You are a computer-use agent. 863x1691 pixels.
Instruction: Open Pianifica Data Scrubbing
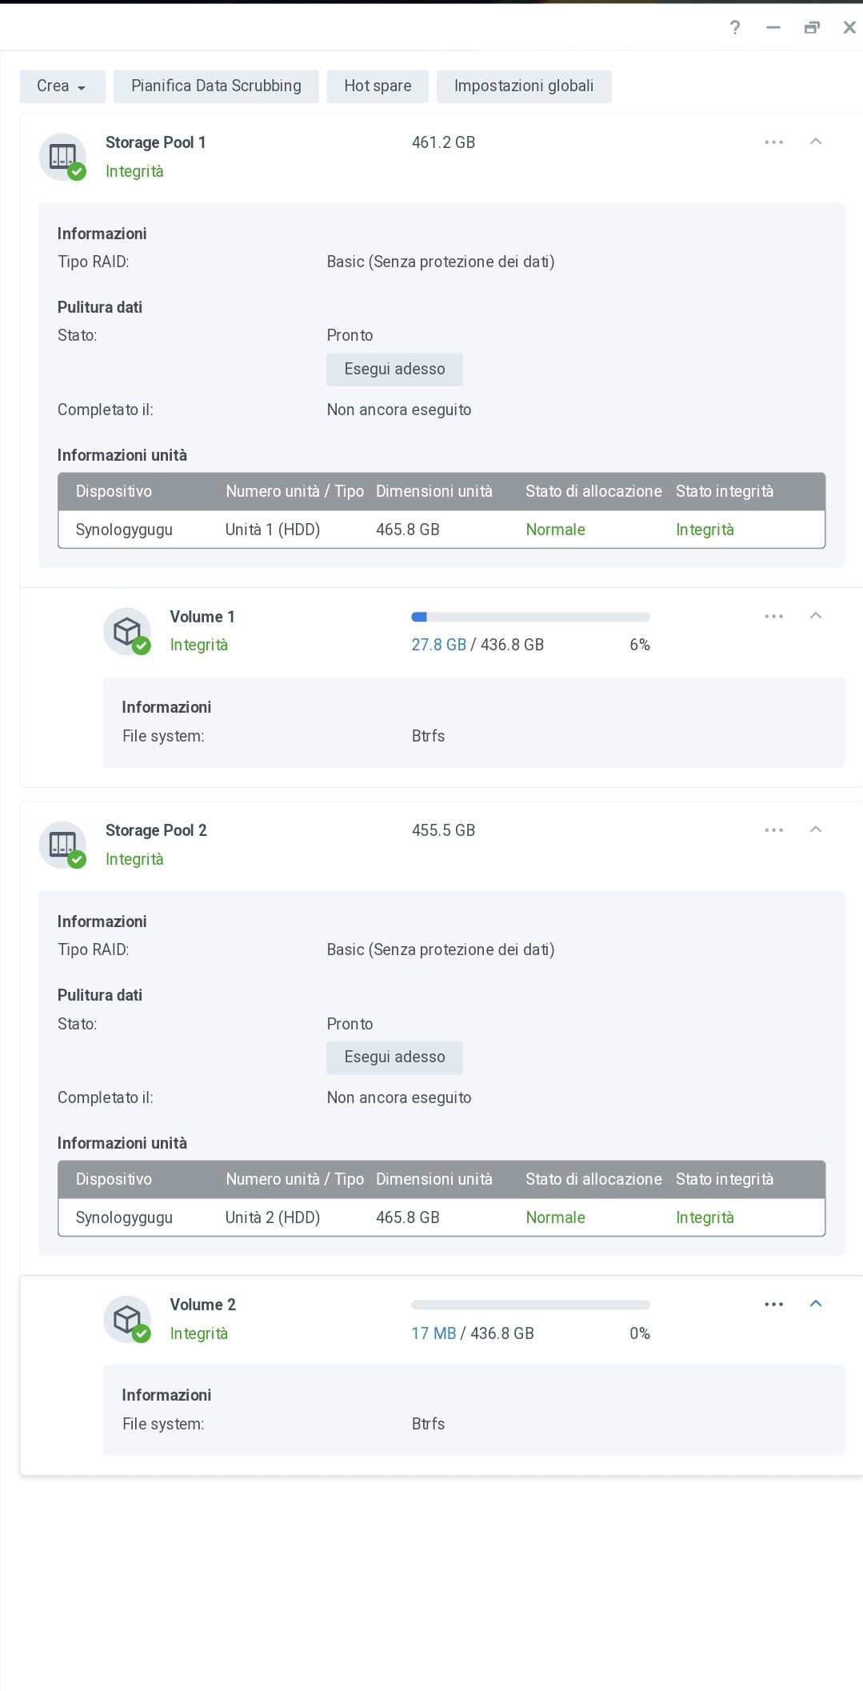tap(216, 86)
